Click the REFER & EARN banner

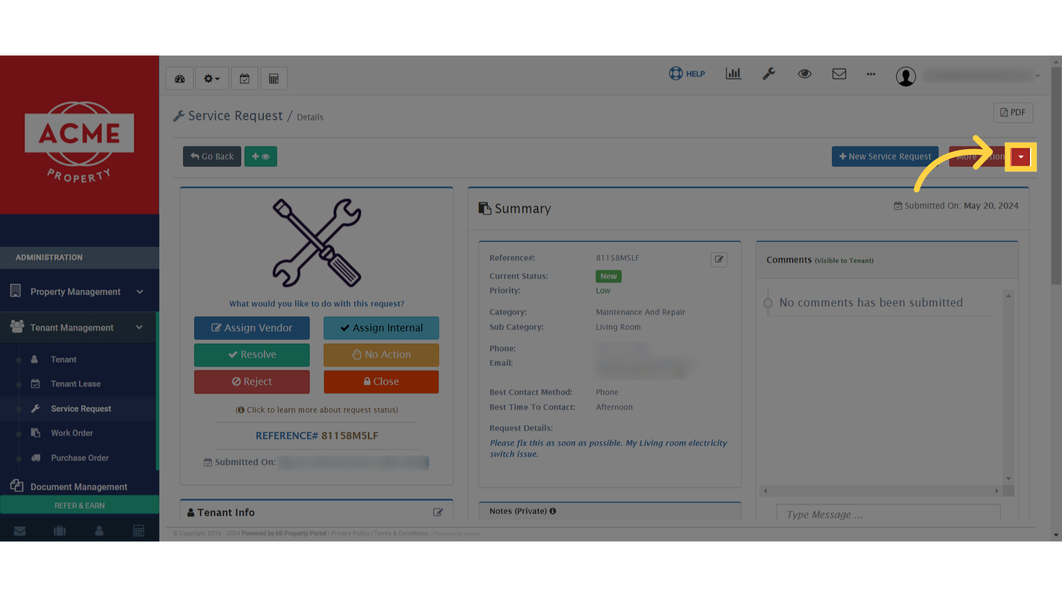click(80, 506)
